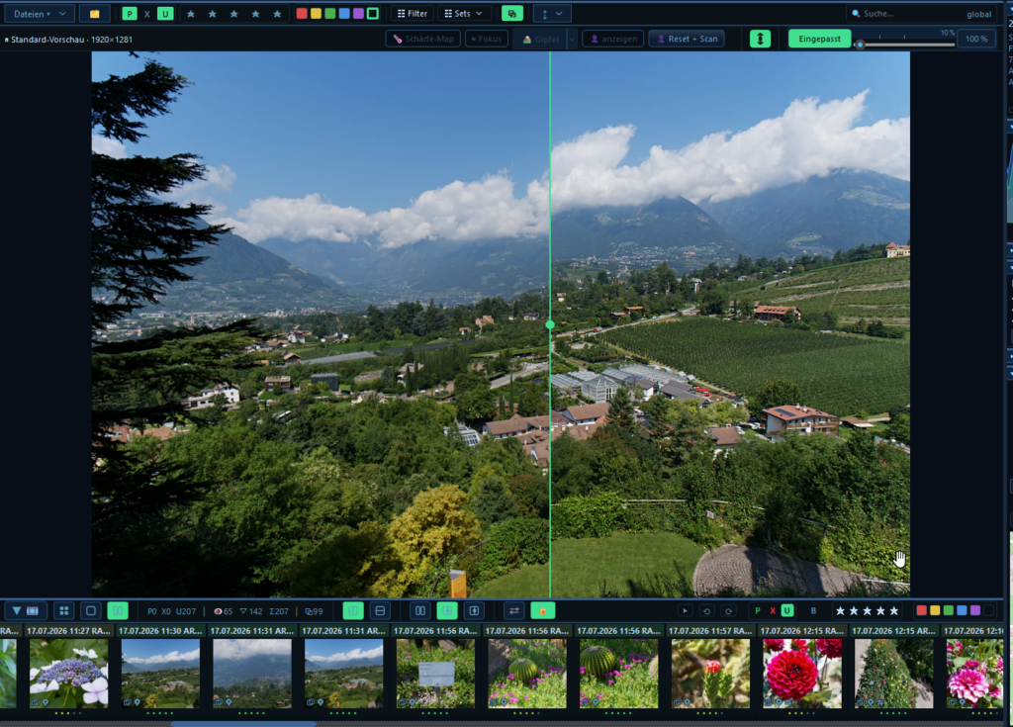
Task: Click the green stacked copies icon
Action: click(512, 14)
